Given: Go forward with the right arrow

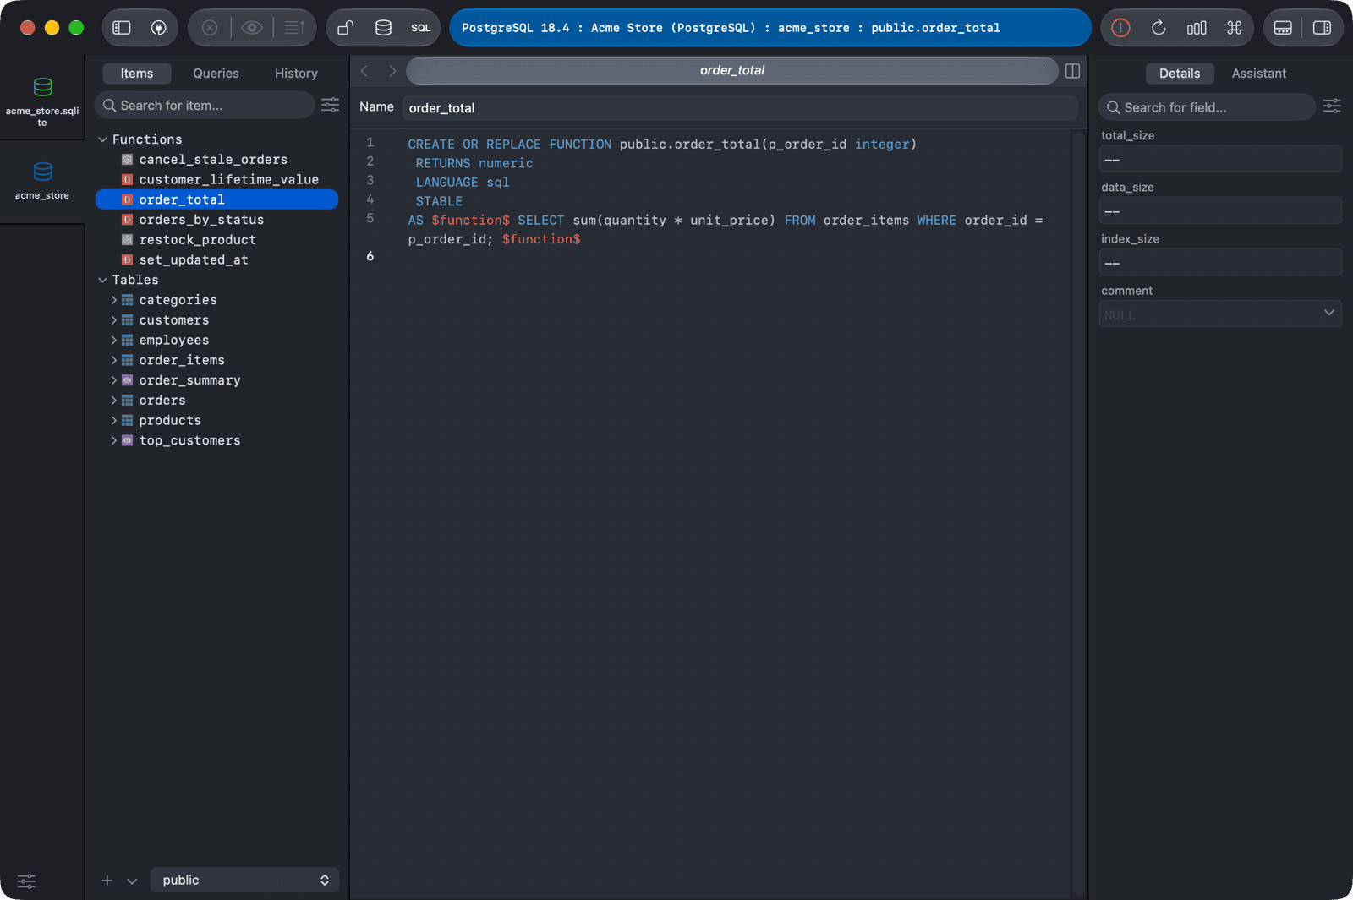Looking at the screenshot, I should click(x=392, y=71).
